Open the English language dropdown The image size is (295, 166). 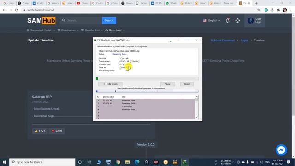pyautogui.click(x=212, y=20)
